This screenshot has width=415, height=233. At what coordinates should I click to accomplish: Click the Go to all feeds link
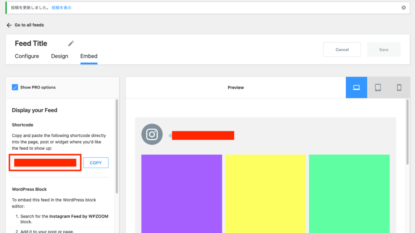pyautogui.click(x=29, y=25)
